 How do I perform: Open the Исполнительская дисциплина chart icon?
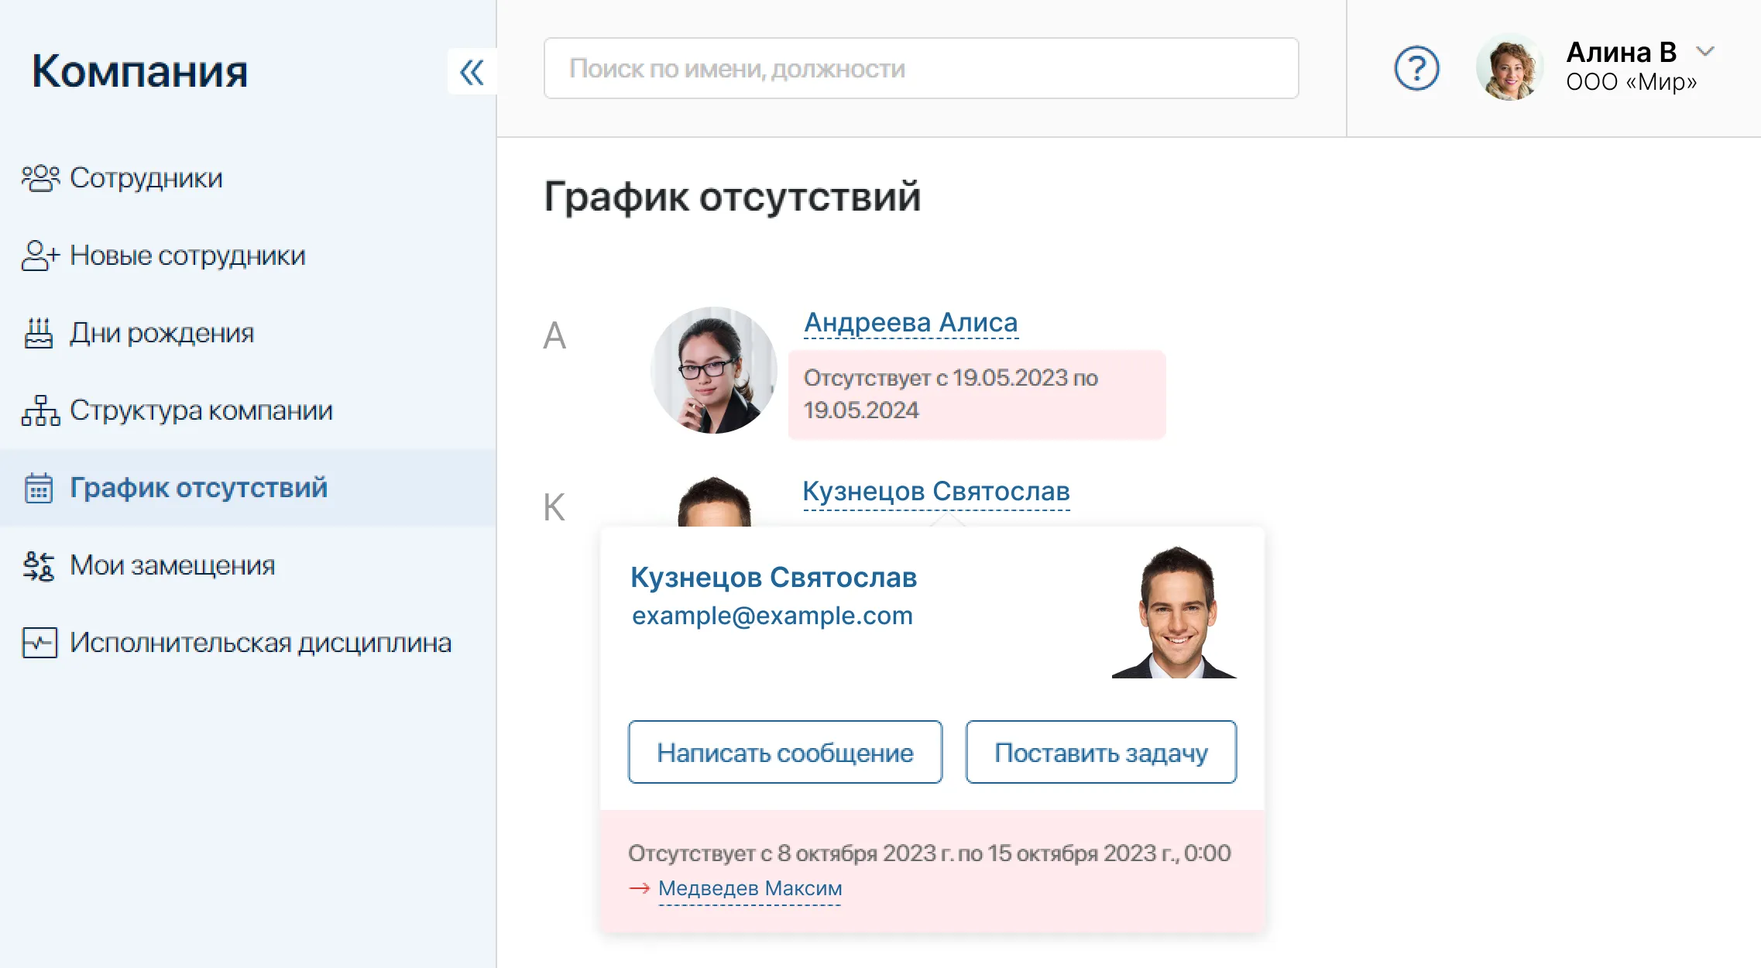(x=39, y=643)
